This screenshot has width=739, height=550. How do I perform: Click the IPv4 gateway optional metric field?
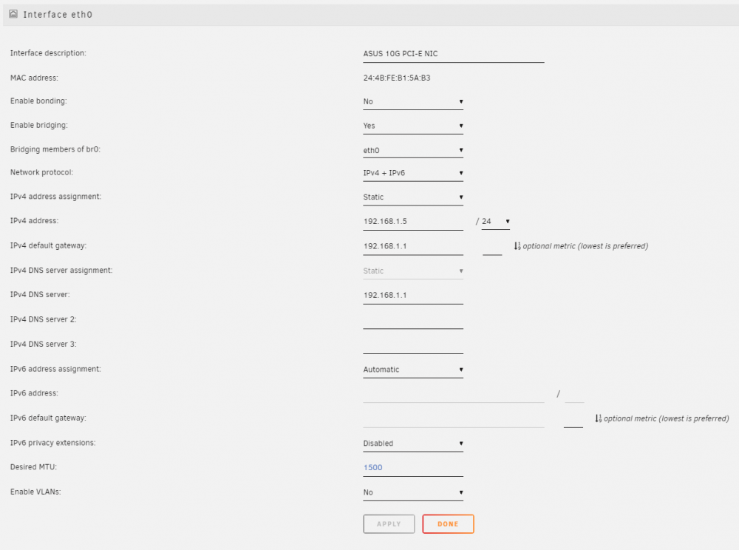(492, 246)
